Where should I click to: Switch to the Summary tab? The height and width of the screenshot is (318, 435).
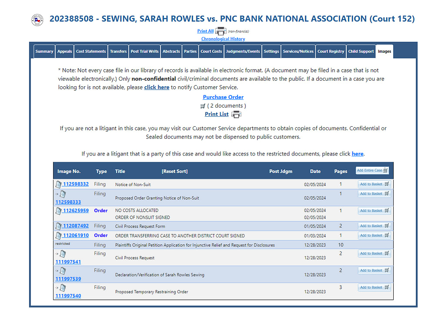[x=44, y=51]
